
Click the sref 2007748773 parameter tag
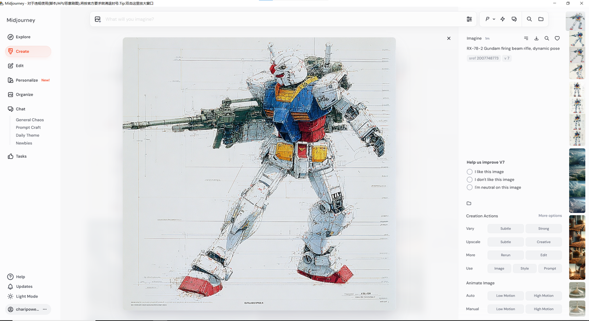pyautogui.click(x=483, y=58)
